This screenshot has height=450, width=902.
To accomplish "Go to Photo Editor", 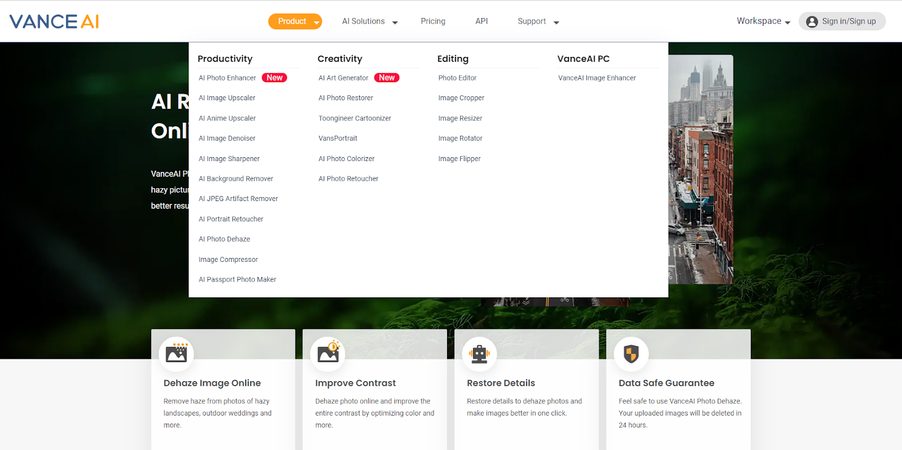I will point(457,78).
